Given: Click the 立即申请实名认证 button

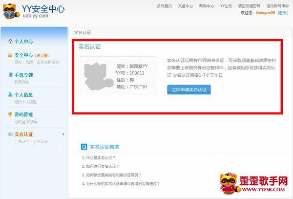Looking at the screenshot, I should click(x=189, y=89).
